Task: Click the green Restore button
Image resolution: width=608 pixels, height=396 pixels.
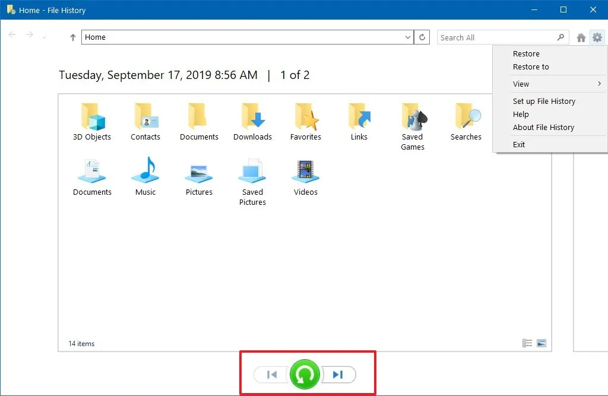Action: [305, 374]
